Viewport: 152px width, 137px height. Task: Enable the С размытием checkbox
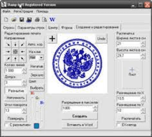pos(6,125)
